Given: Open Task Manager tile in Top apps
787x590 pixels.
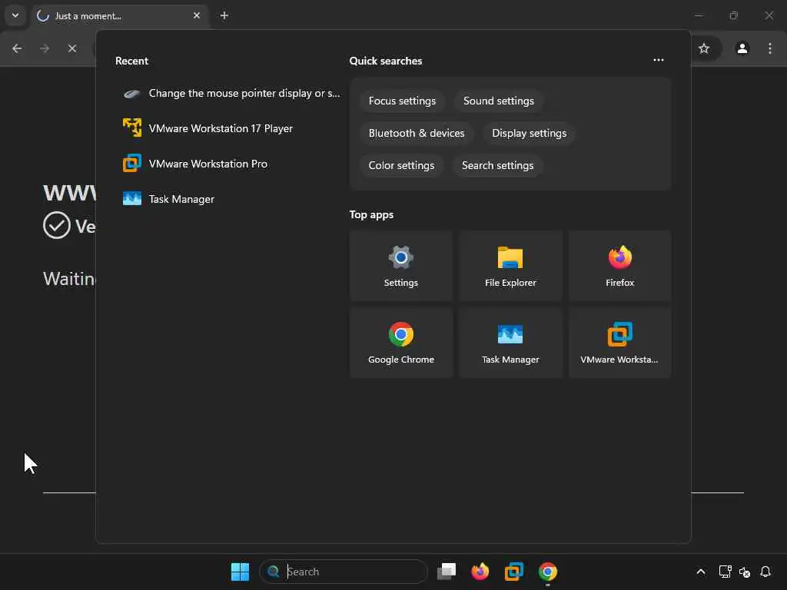Looking at the screenshot, I should (x=510, y=343).
